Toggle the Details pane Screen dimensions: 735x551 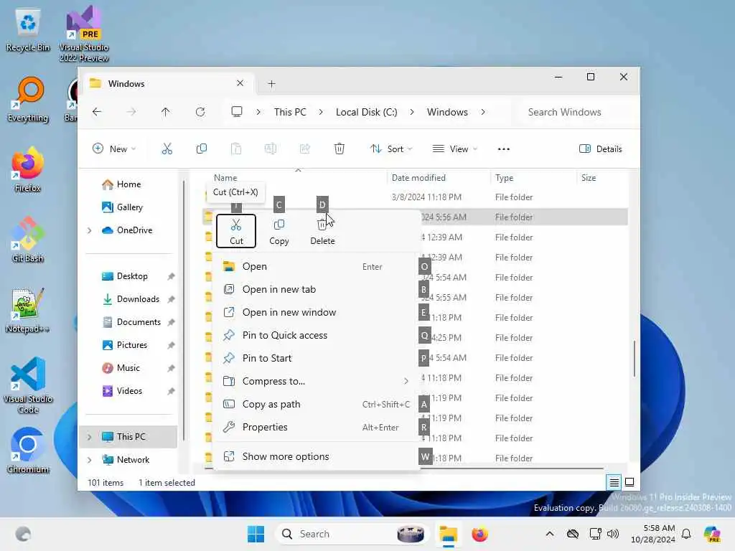(x=601, y=149)
